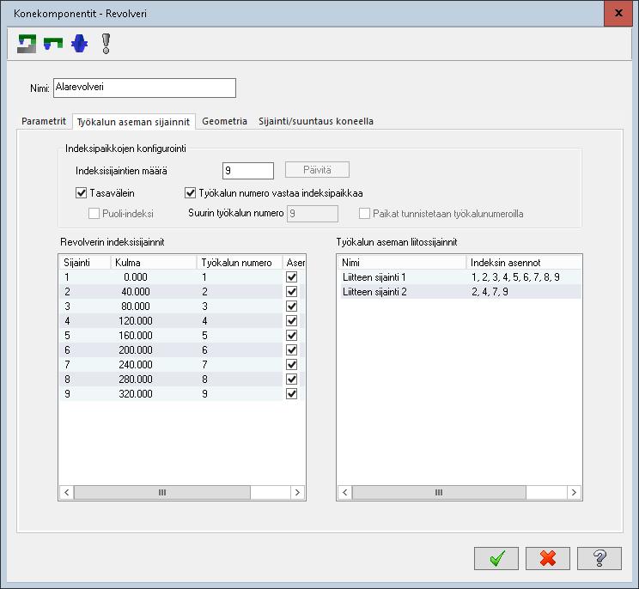Click left arrow of liitossijainnit table scrollbar
This screenshot has width=639, height=589.
(x=345, y=492)
